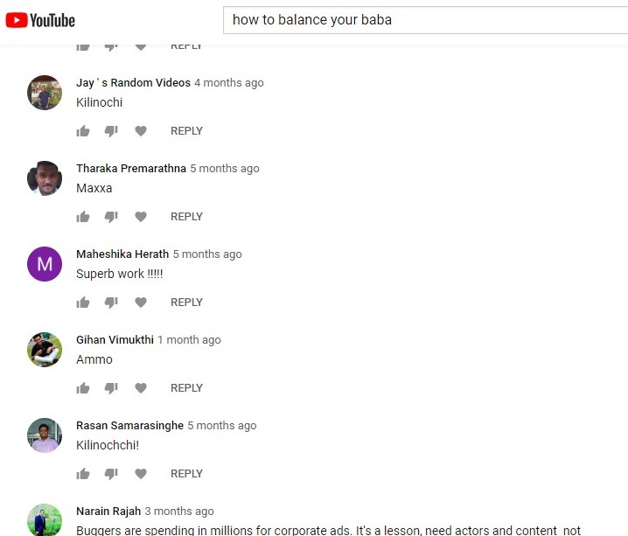This screenshot has height=536, width=628.
Task: Like Jay's Random Videos' Kilinochi comment
Action: click(83, 131)
